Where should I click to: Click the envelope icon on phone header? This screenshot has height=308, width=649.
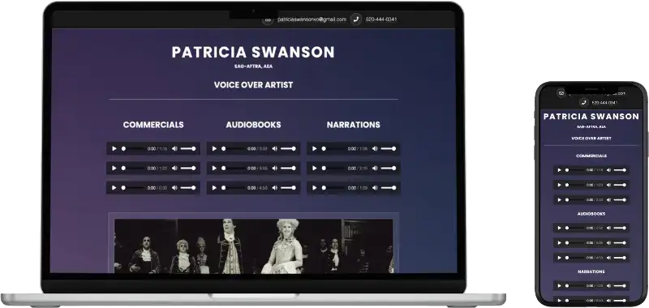tap(561, 93)
